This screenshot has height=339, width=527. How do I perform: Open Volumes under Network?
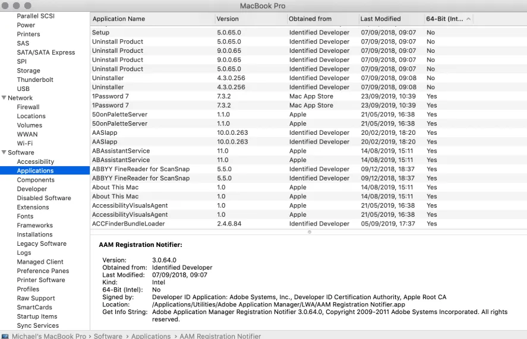pyautogui.click(x=29, y=125)
